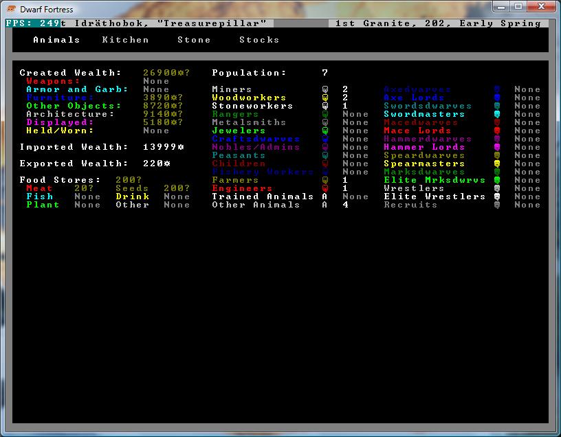Click the yellow Woodworkers dwarf icon
This screenshot has width=561, height=437.
click(325, 98)
